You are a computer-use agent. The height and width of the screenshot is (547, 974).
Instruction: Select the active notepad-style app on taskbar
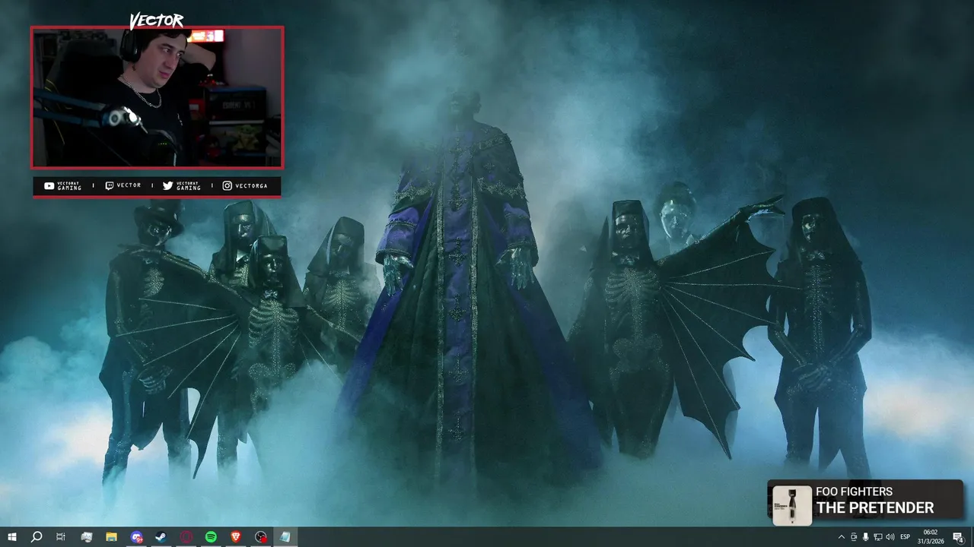point(285,537)
